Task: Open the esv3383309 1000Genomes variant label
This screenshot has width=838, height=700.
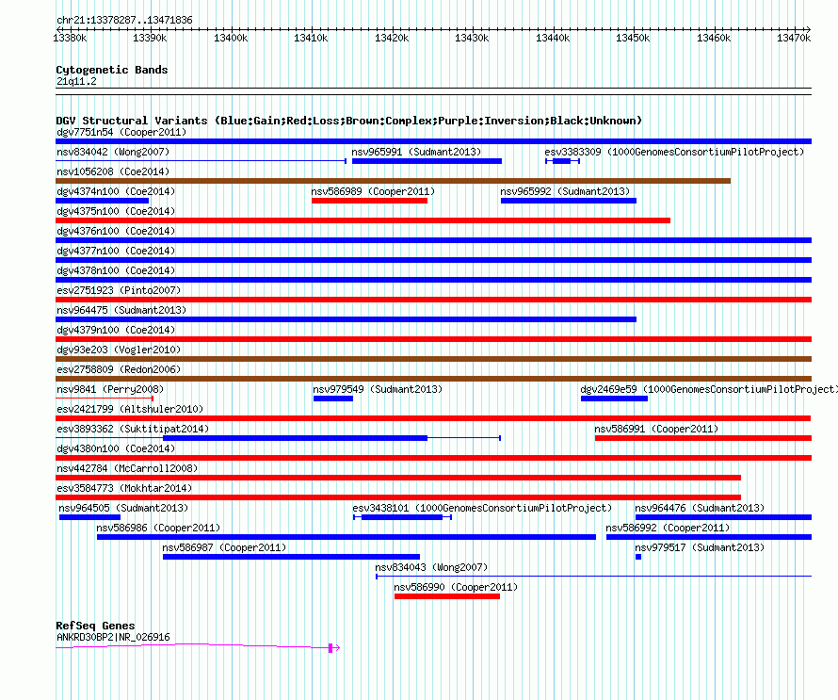Action: point(674,152)
